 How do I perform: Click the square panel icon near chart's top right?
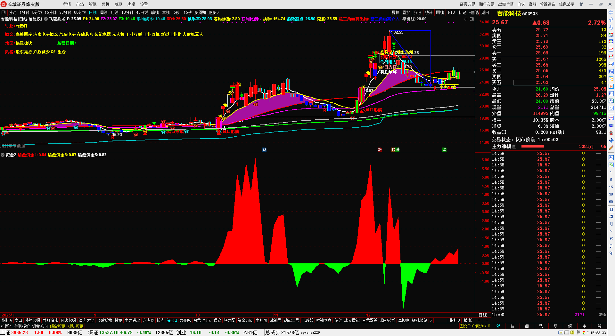click(472, 19)
